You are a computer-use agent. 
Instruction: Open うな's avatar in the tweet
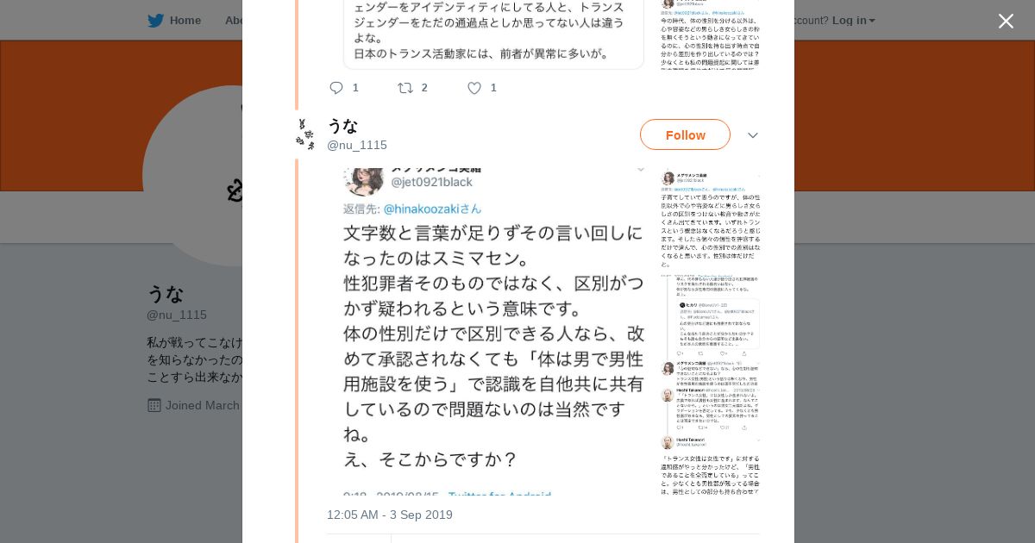tap(305, 134)
